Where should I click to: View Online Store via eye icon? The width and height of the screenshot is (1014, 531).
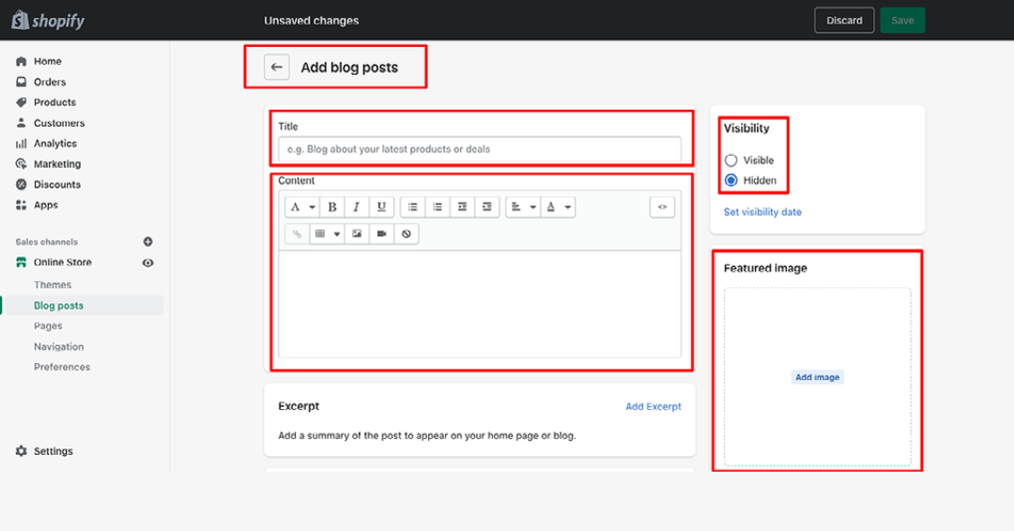point(148,263)
